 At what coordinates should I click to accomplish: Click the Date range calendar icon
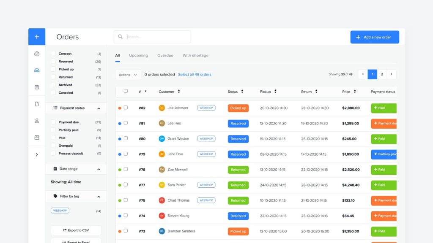[x=55, y=169]
